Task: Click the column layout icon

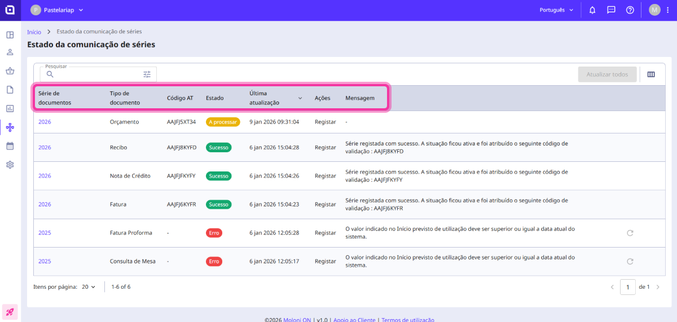Action: [x=651, y=74]
